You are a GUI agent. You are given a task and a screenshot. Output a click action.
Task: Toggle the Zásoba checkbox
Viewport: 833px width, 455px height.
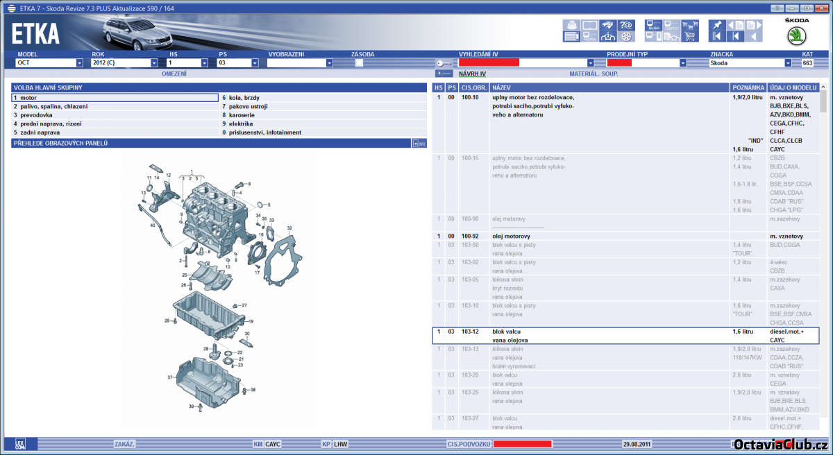pos(359,62)
